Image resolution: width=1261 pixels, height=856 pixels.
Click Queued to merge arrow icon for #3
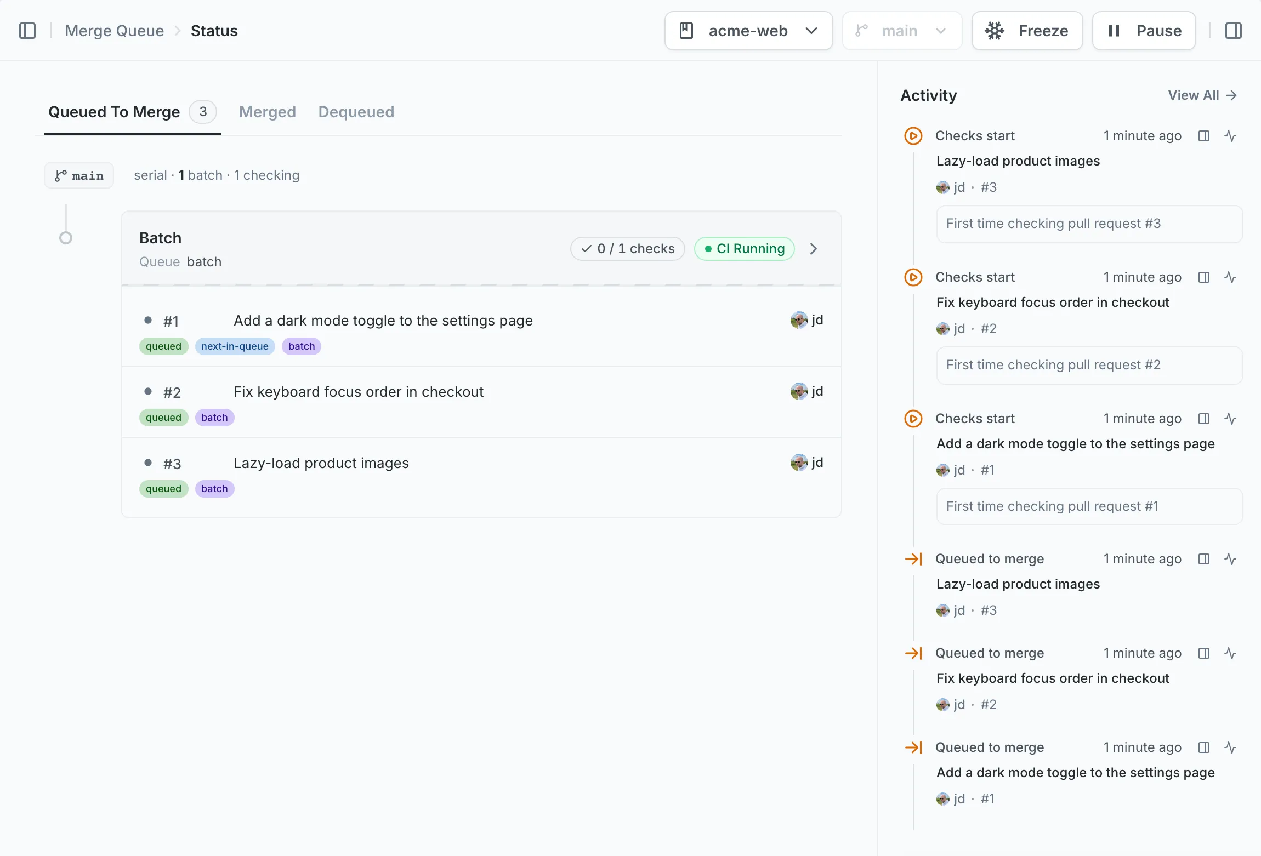click(x=913, y=559)
